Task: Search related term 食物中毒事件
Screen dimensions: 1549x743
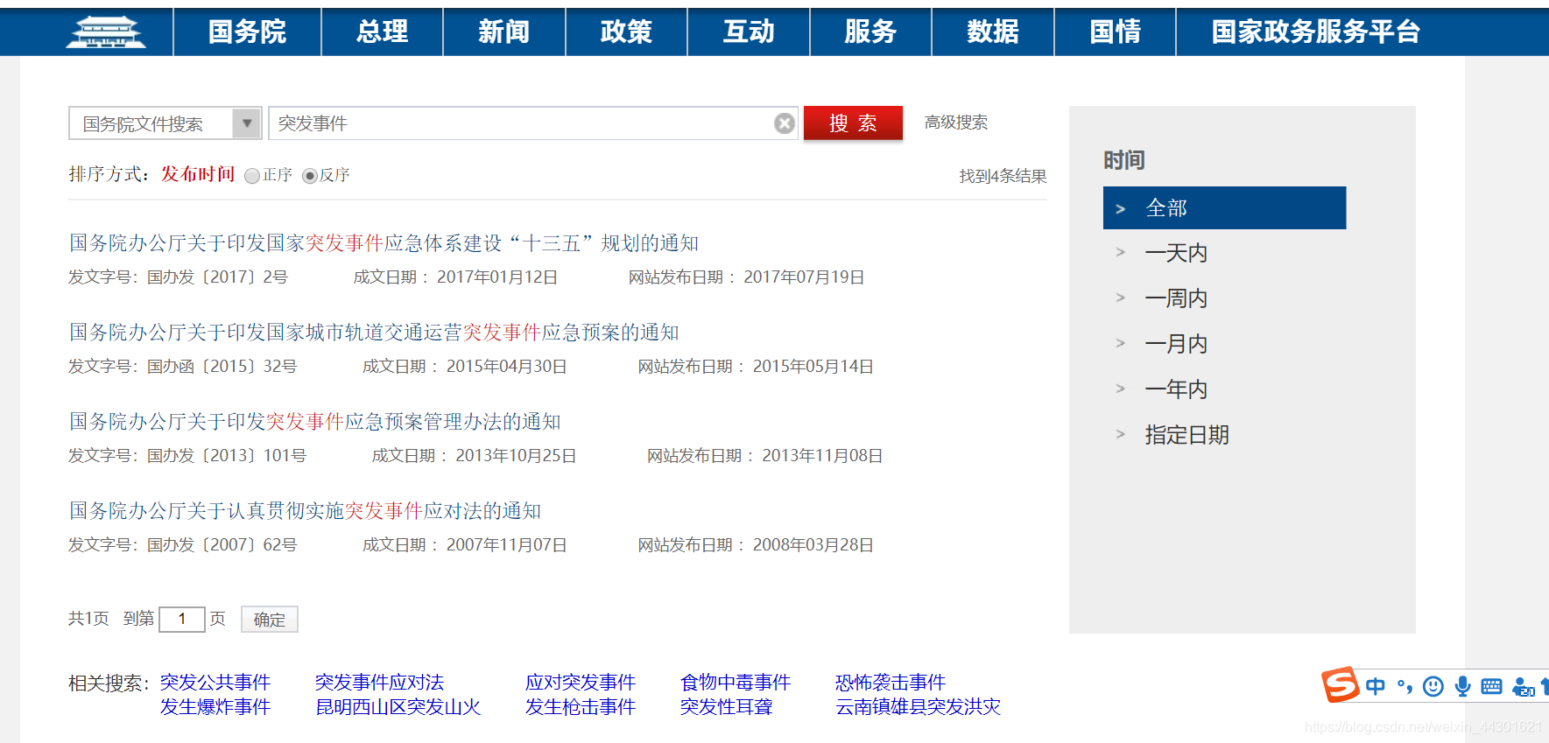Action: [736, 683]
